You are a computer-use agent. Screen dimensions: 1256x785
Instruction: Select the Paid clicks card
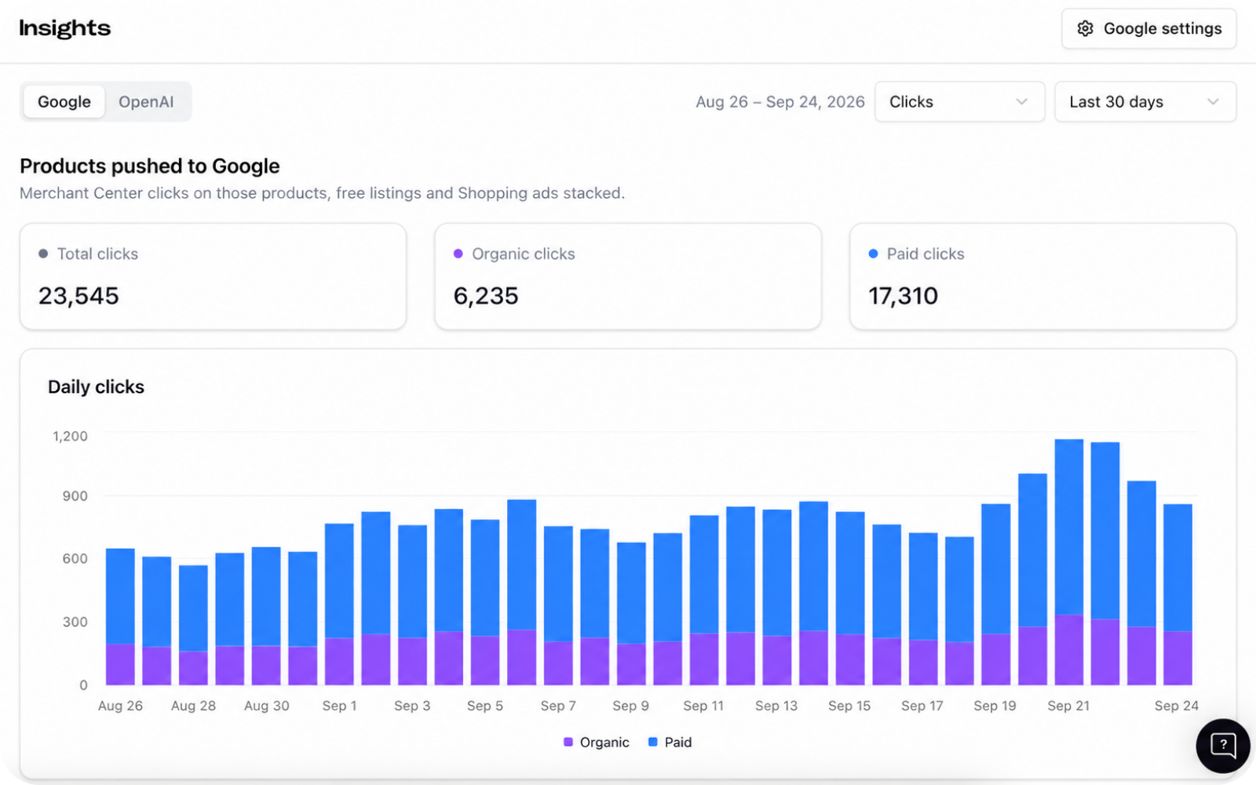tap(1042, 276)
